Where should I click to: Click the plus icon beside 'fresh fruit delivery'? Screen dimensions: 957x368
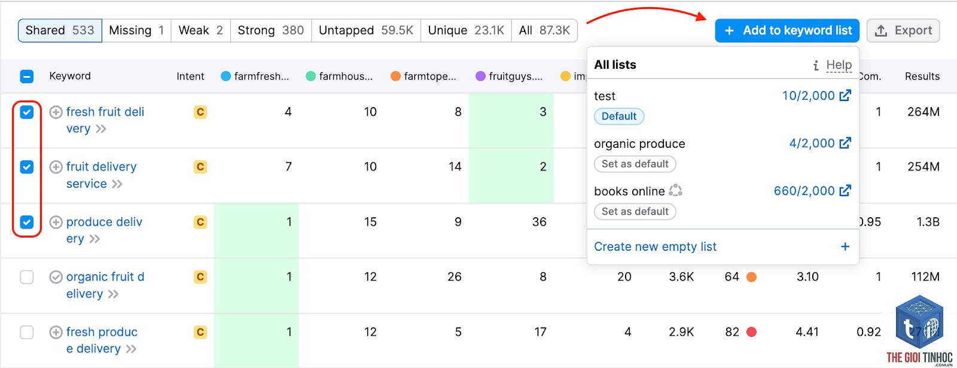coord(56,112)
